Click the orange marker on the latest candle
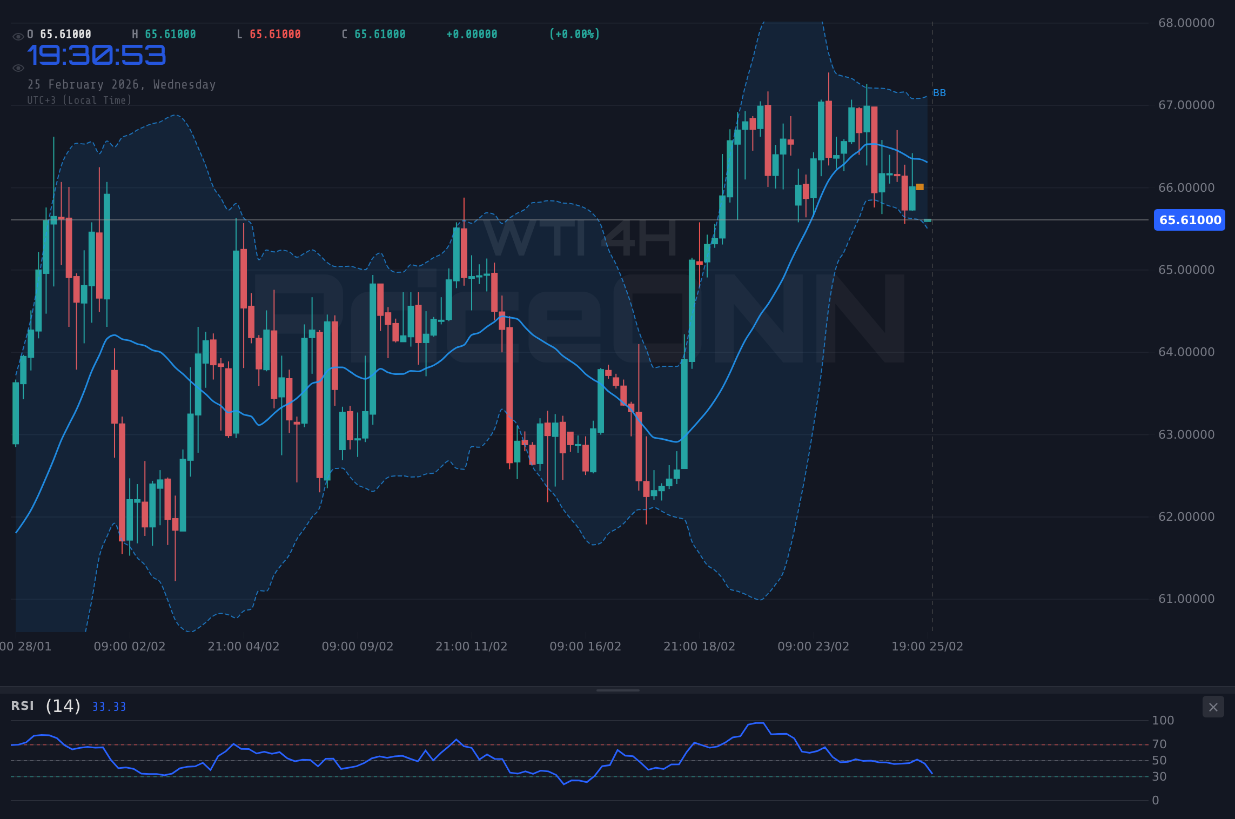The width and height of the screenshot is (1235, 819). (x=919, y=186)
